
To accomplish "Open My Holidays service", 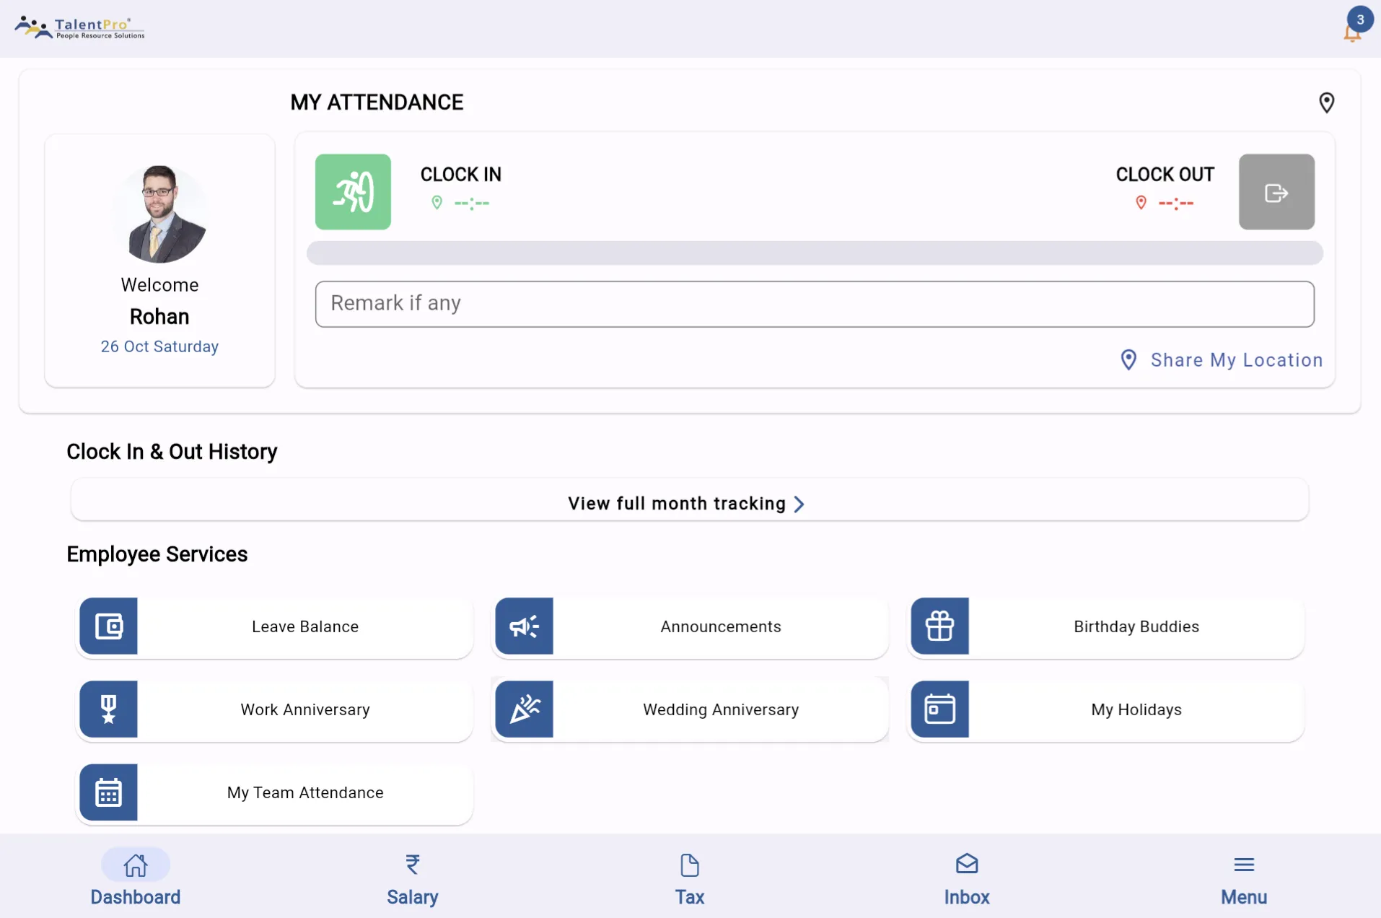I will [1107, 709].
